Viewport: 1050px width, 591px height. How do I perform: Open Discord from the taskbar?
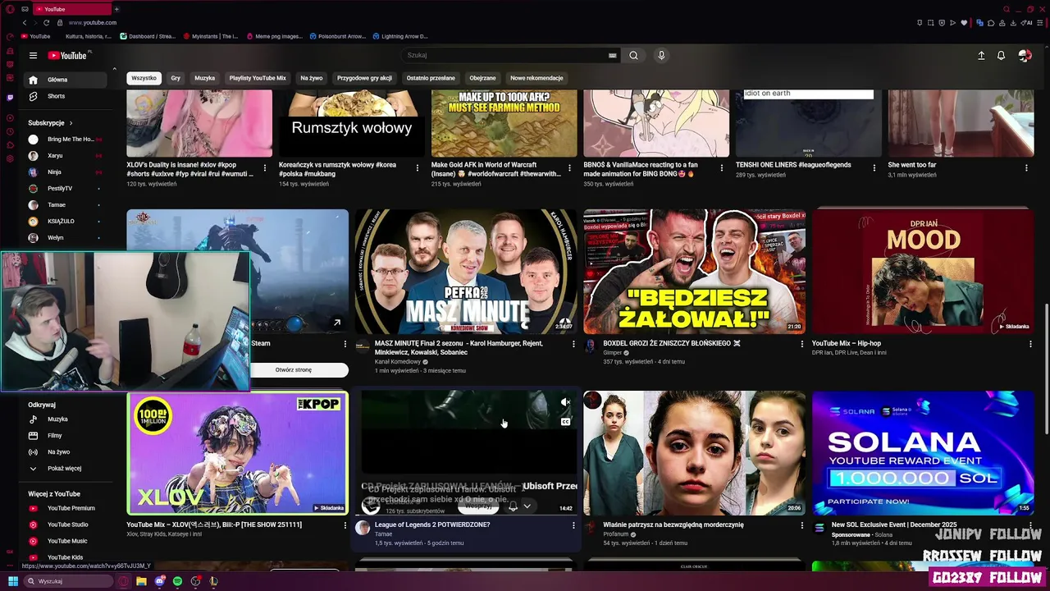pos(159,581)
